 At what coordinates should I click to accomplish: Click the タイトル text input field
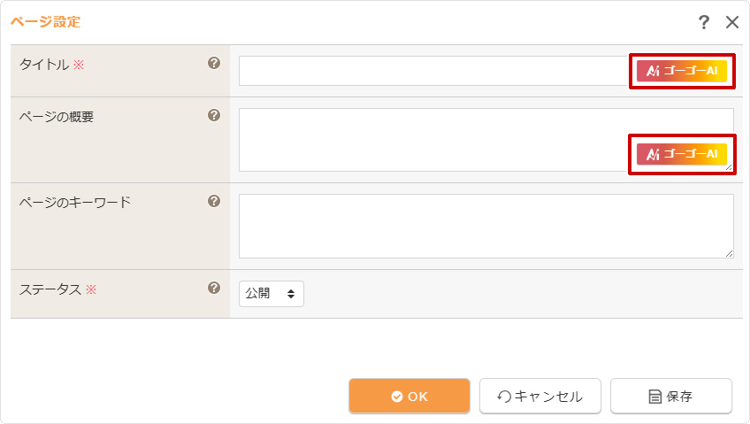[x=432, y=71]
